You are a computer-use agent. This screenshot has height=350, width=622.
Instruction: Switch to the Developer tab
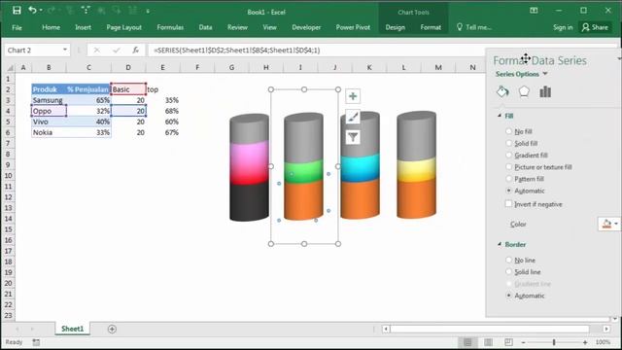coord(306,27)
